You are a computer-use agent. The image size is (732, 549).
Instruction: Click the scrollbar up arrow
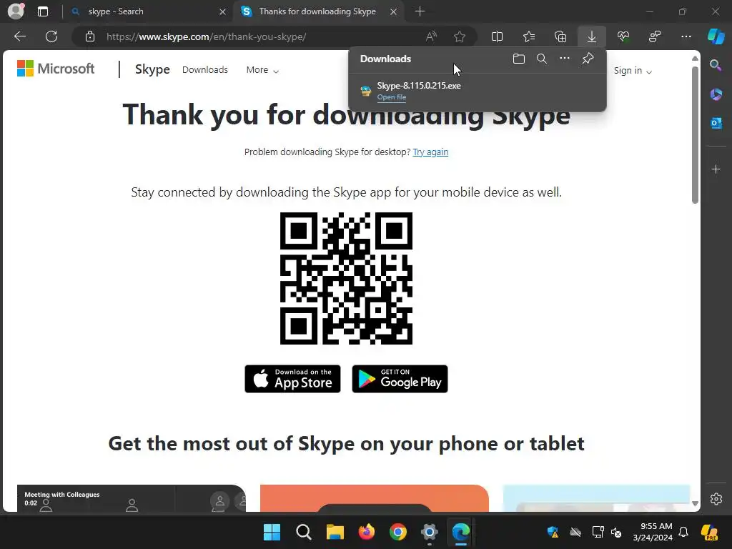695,59
